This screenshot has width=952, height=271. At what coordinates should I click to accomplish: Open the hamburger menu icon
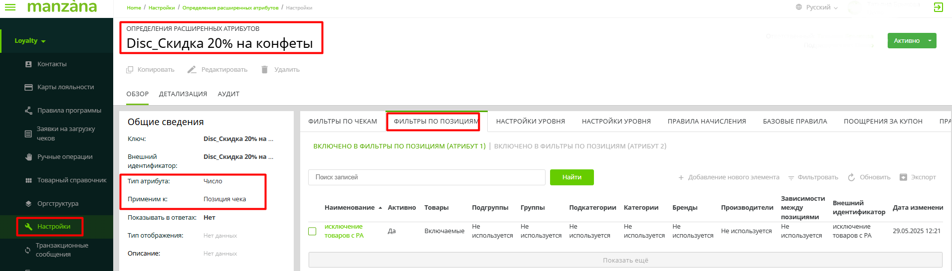10,7
